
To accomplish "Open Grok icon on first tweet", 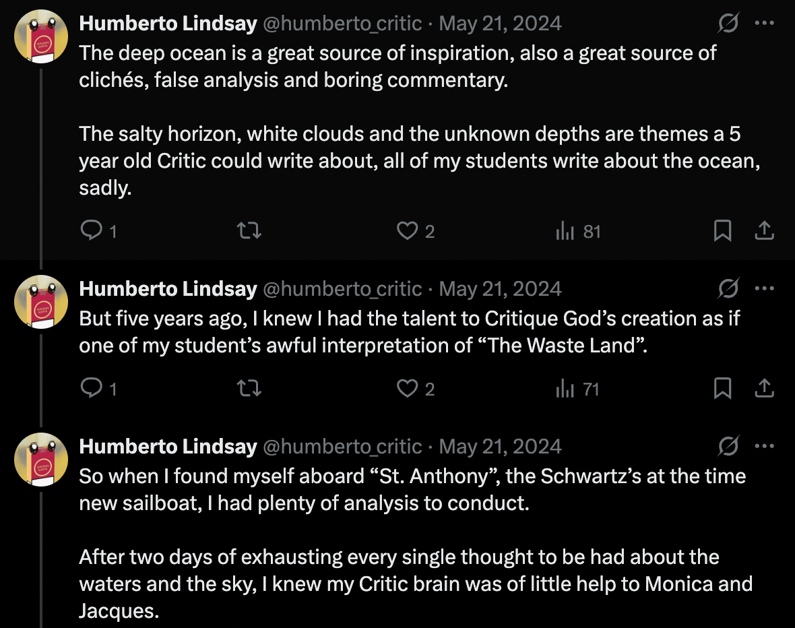I will 728,23.
